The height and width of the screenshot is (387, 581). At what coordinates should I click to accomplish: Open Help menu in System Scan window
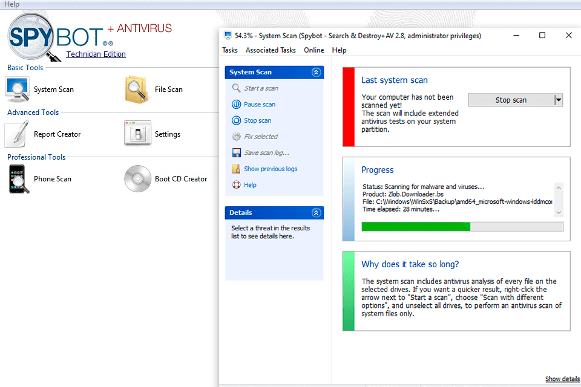(339, 50)
